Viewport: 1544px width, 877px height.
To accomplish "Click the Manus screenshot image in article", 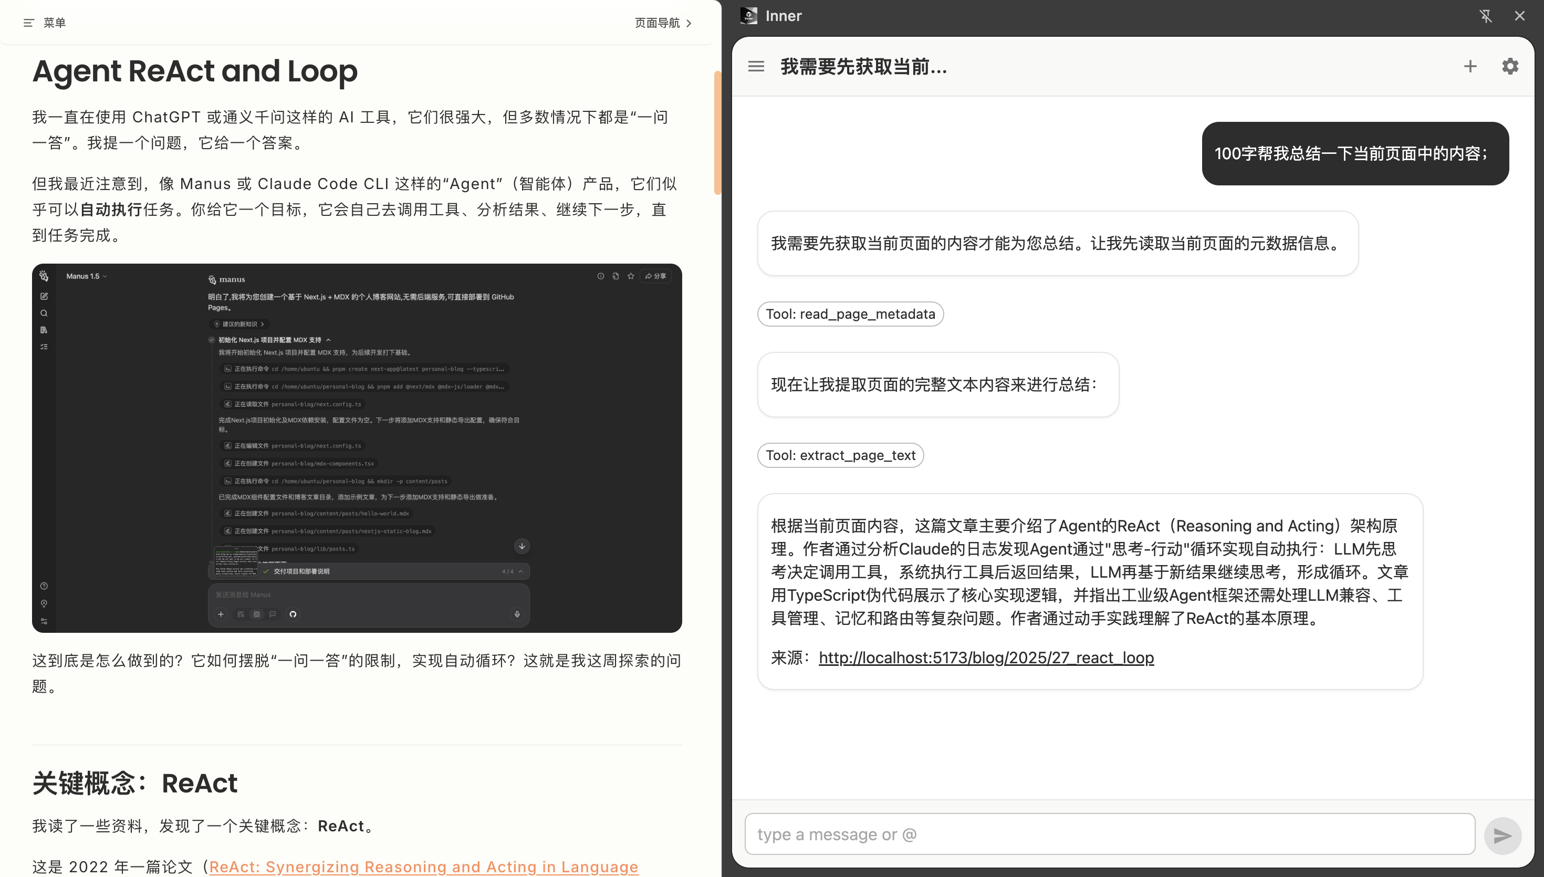I will pyautogui.click(x=357, y=447).
